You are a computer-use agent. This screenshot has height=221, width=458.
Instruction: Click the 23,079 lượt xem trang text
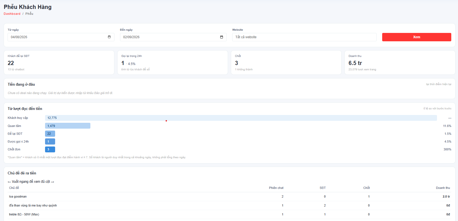tap(362, 69)
